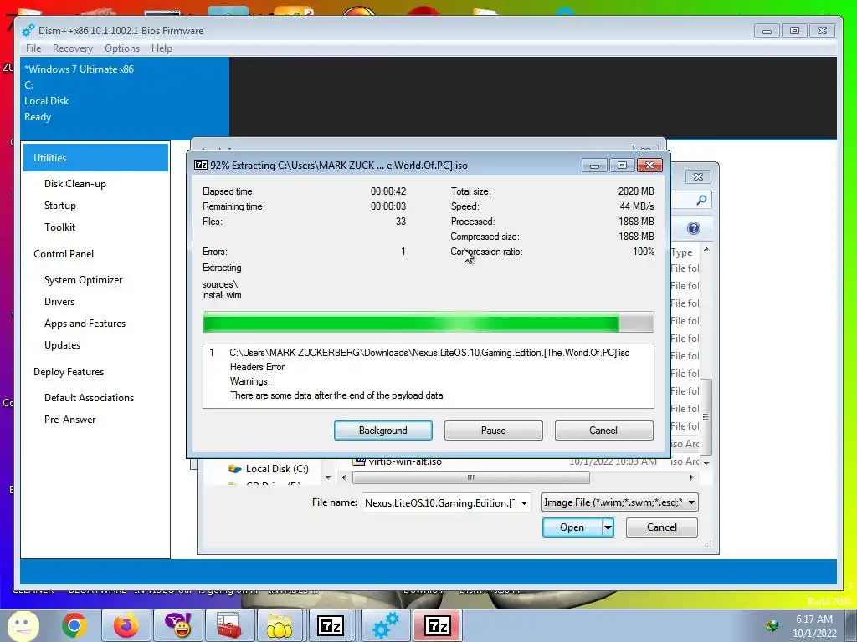Click the 7-Zip icon in extraction dialog title
The image size is (857, 642).
pyautogui.click(x=201, y=165)
